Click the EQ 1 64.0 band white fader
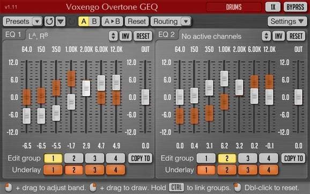Screen dimensions: 310x194 tap(27, 116)
